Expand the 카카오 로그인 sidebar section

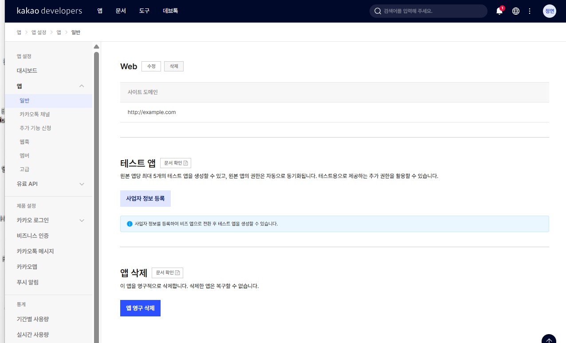(82, 220)
